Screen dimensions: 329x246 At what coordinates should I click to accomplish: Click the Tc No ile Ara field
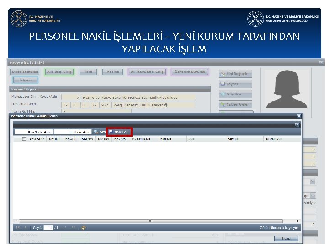[73, 132]
